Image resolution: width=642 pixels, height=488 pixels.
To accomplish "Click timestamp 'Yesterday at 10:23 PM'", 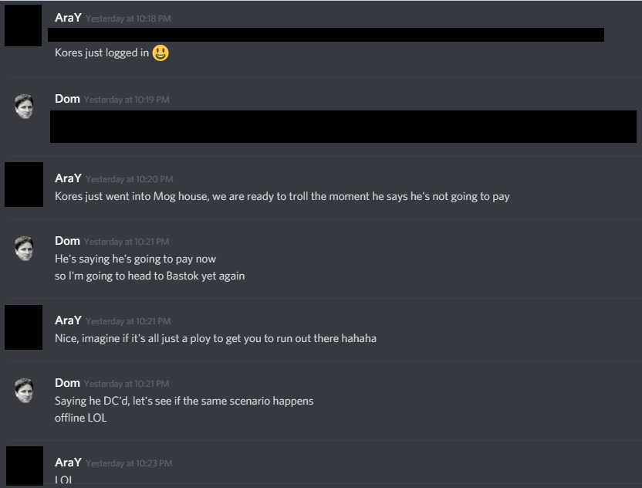I will pyautogui.click(x=129, y=463).
